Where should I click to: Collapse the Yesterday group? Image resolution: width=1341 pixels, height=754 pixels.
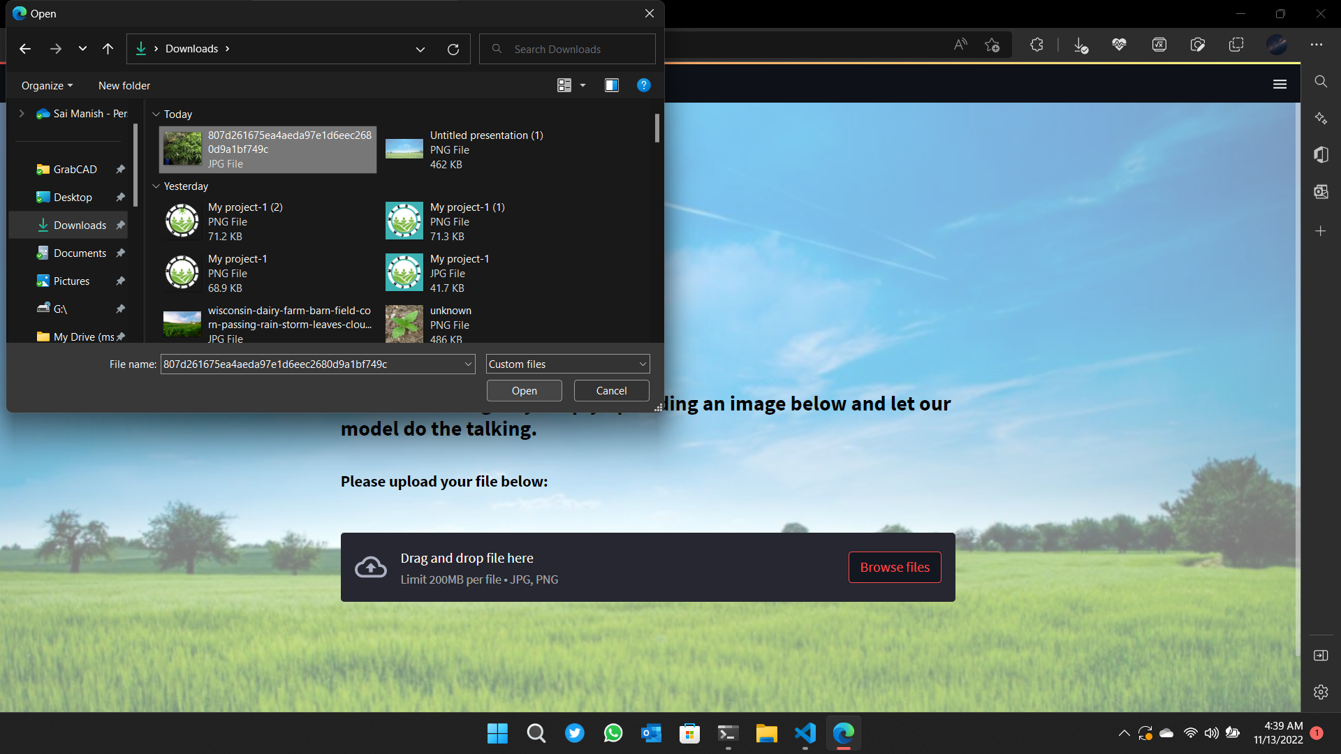156,186
